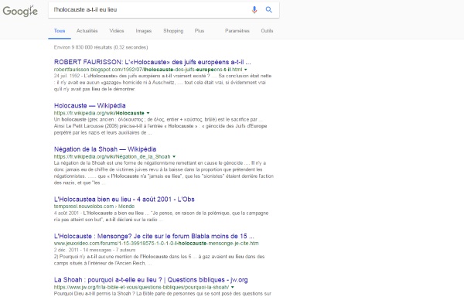Screen dimensions: 464x297
Task: Open the L'Holocauste : Mensonge? forum result
Action: 154,236
